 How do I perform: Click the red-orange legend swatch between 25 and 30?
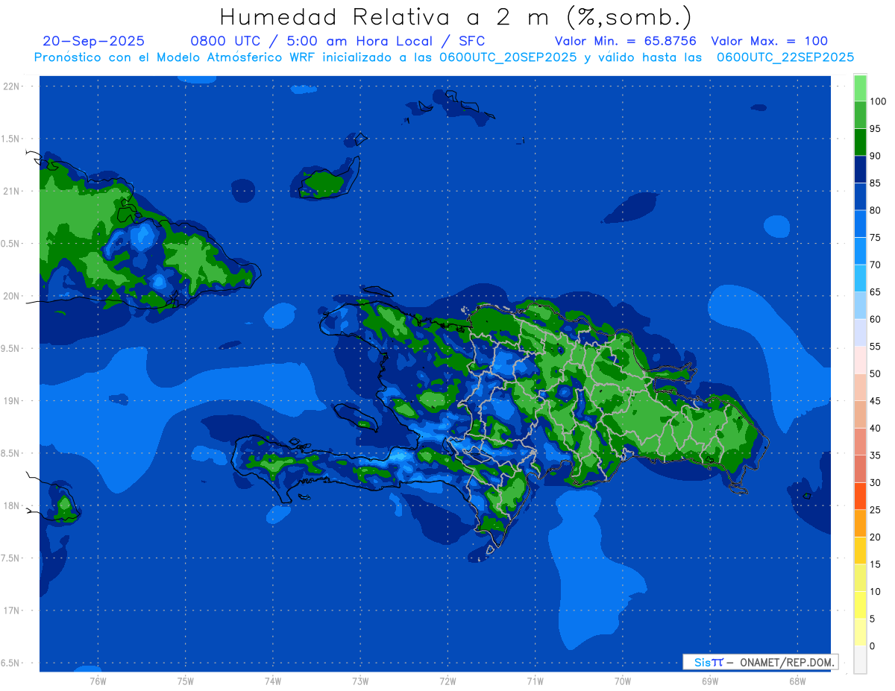[x=860, y=496]
